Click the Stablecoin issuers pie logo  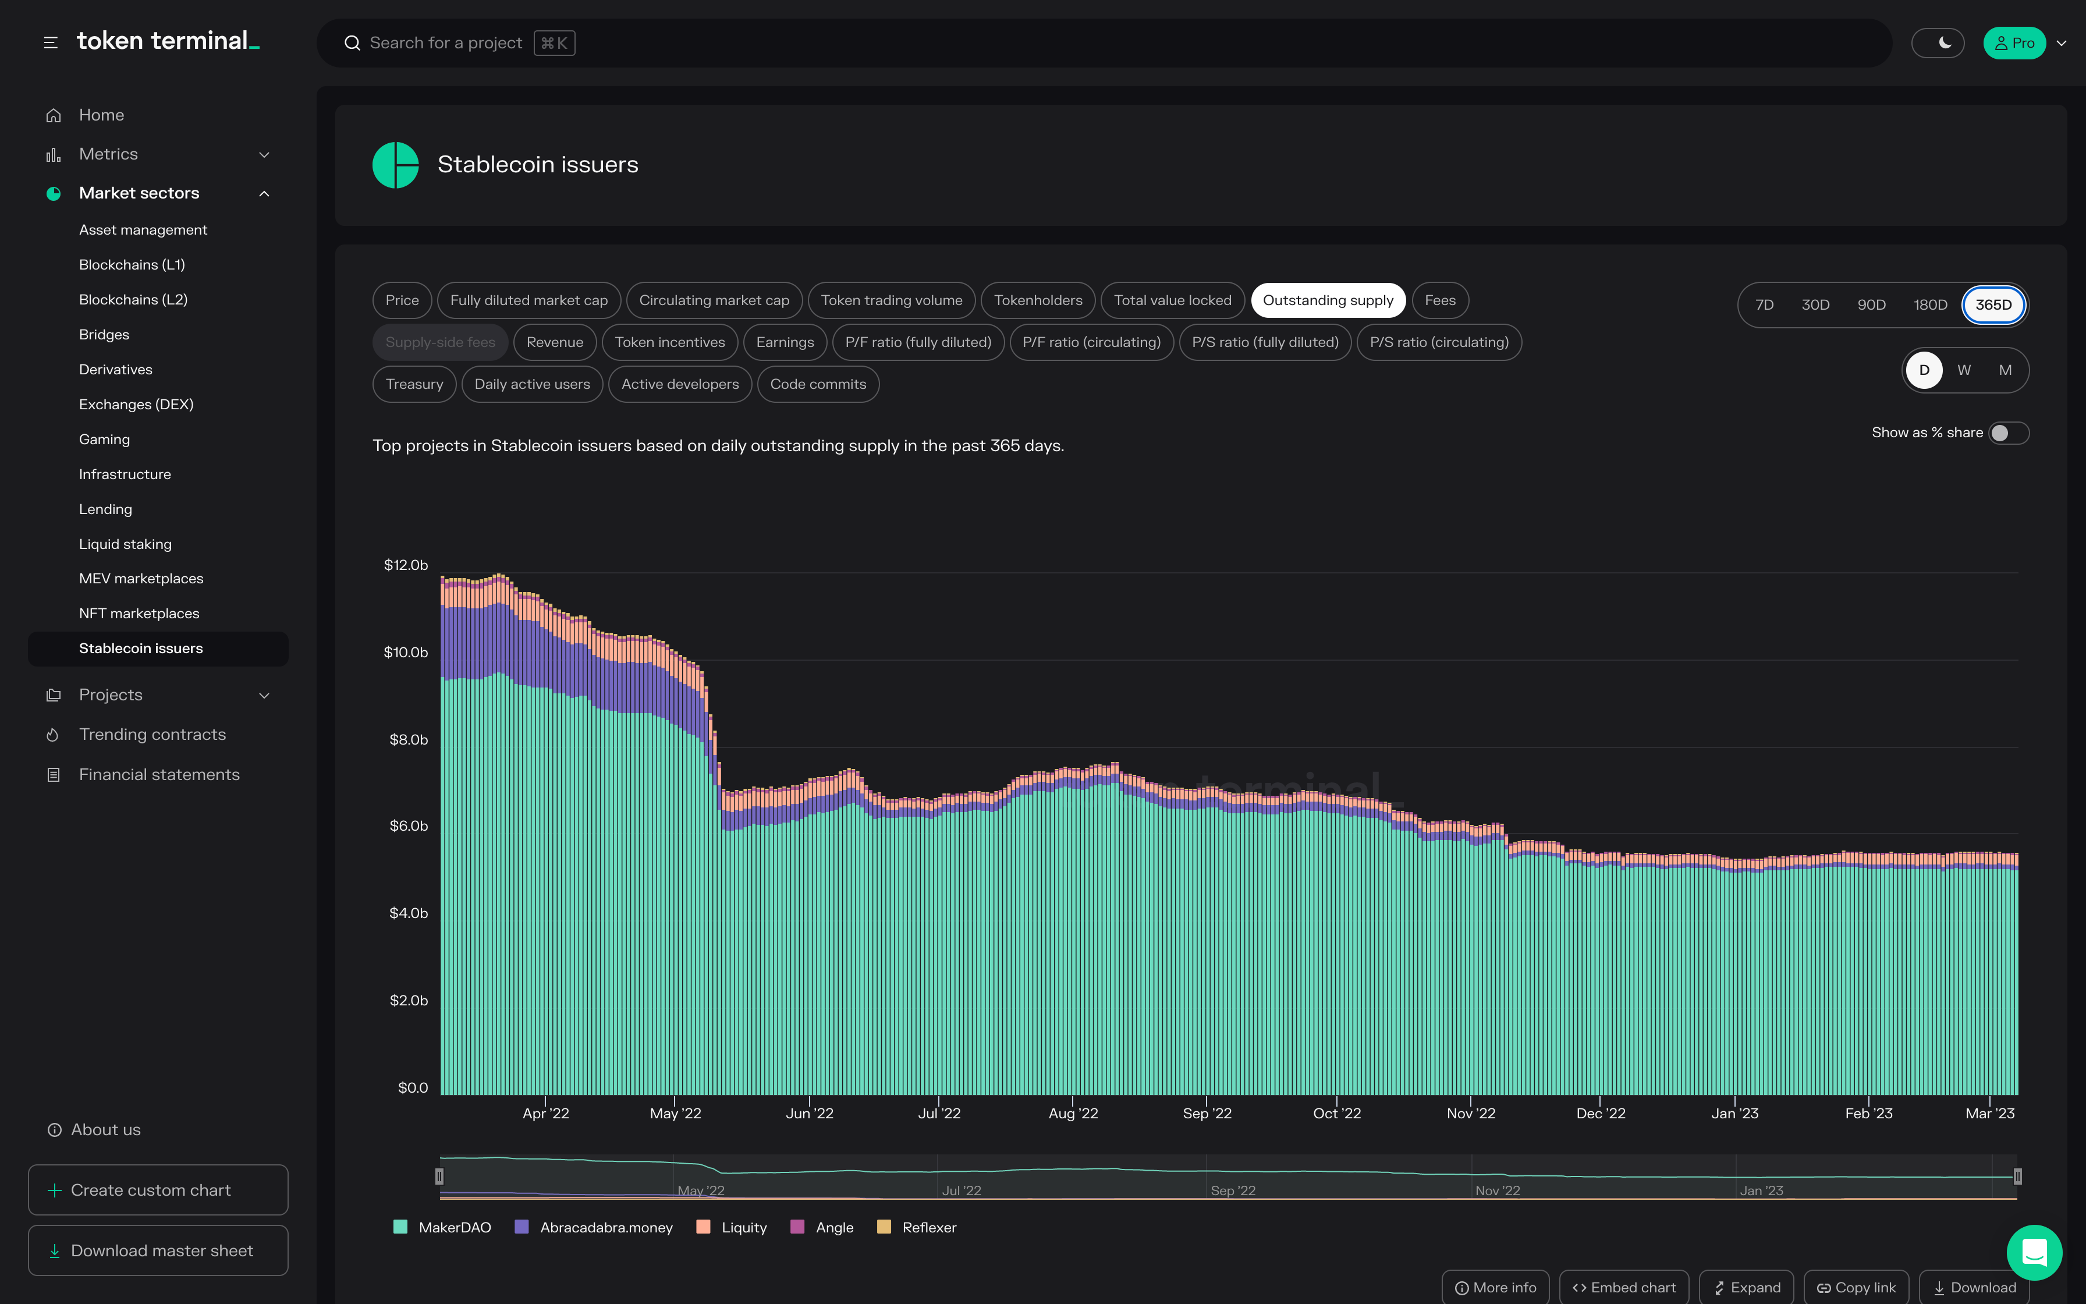pos(396,165)
